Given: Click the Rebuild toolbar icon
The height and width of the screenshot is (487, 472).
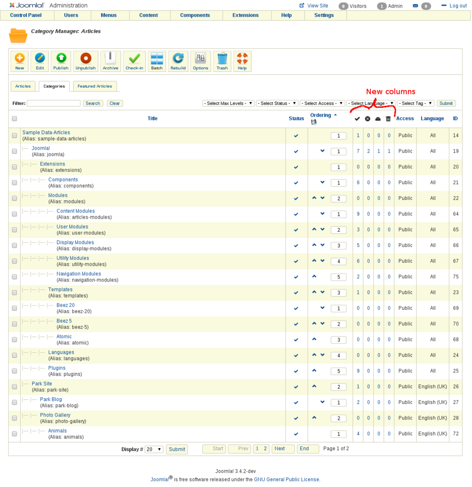Looking at the screenshot, I should tap(178, 61).
